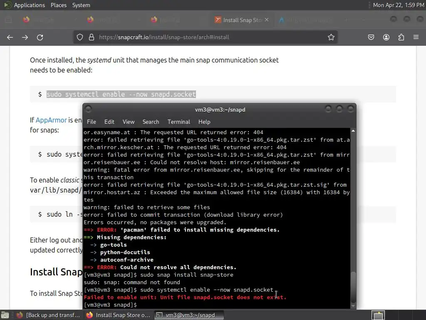Open the Firefox hamburger menu
The width and height of the screenshot is (426, 320).
tap(416, 37)
